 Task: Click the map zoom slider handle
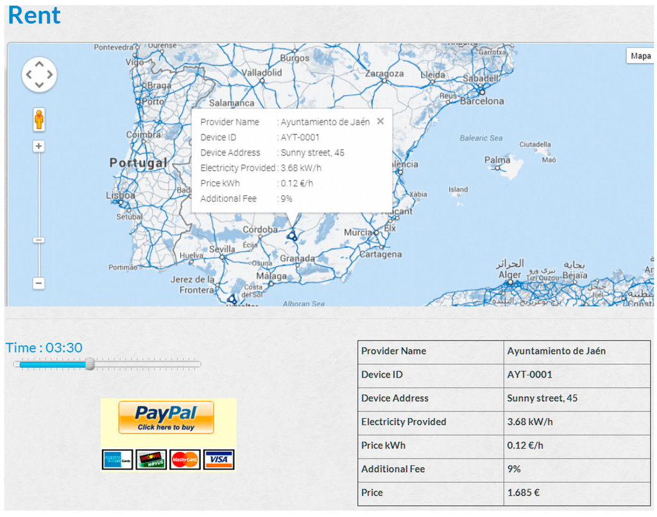pos(39,240)
